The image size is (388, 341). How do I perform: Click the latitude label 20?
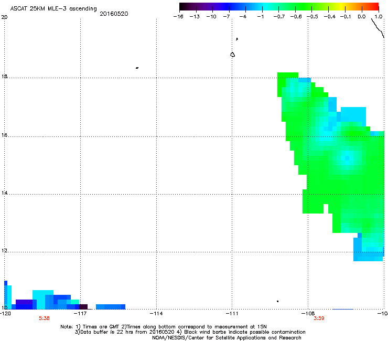[4, 17]
